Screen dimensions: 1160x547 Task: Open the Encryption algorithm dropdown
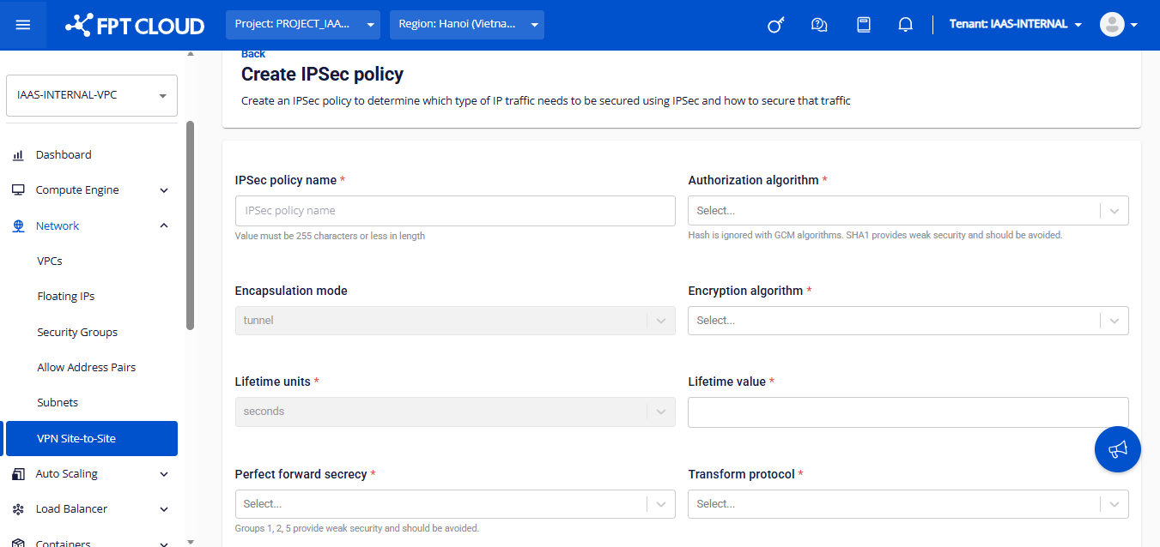[908, 320]
